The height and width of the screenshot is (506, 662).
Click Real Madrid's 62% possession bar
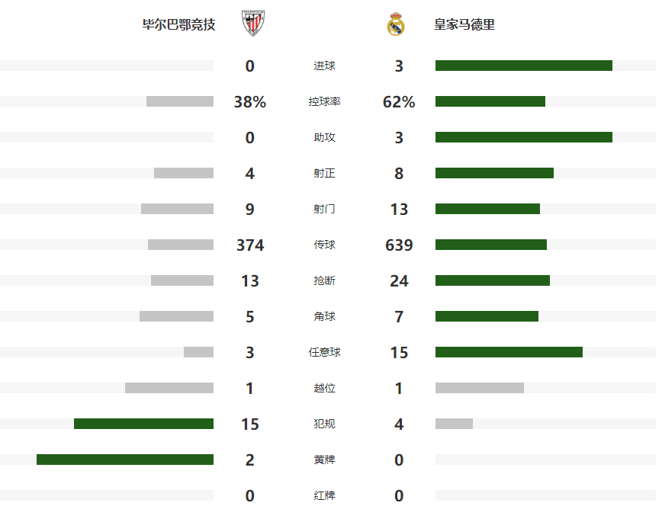point(490,101)
